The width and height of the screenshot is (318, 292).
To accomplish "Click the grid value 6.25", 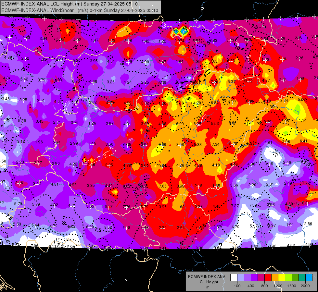I will pyautogui.click(x=197, y=124).
